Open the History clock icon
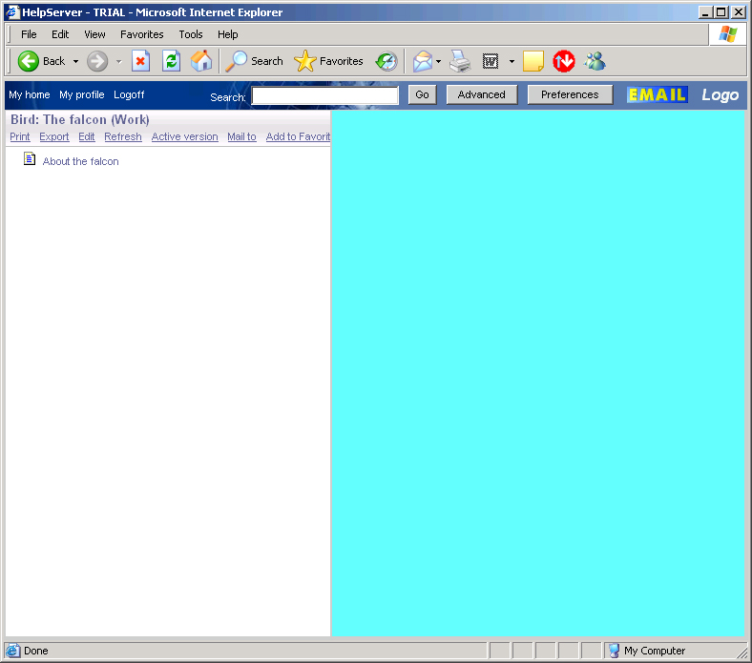The image size is (752, 663). pyautogui.click(x=386, y=61)
